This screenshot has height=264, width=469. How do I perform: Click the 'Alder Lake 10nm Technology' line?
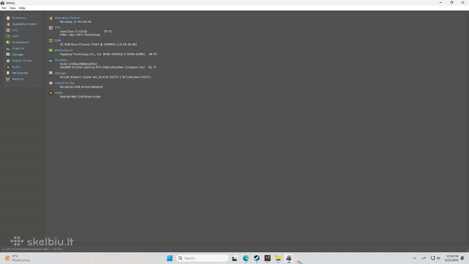80,35
